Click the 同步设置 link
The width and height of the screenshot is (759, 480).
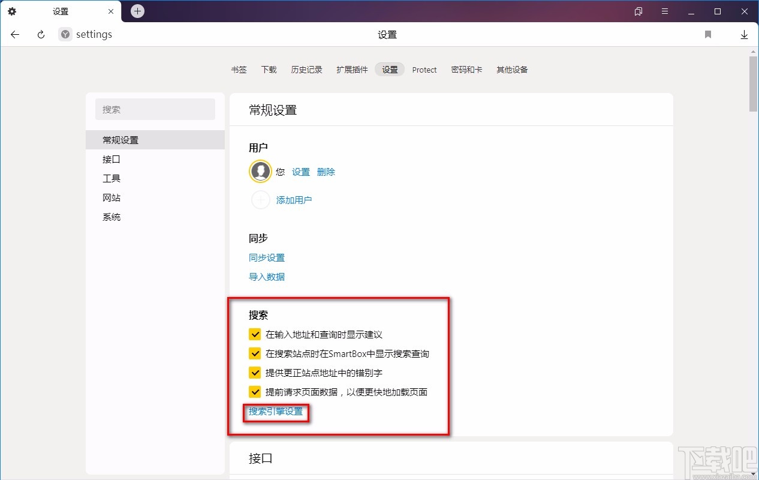coord(266,257)
